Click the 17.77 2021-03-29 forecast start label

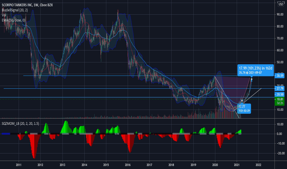[244, 108]
